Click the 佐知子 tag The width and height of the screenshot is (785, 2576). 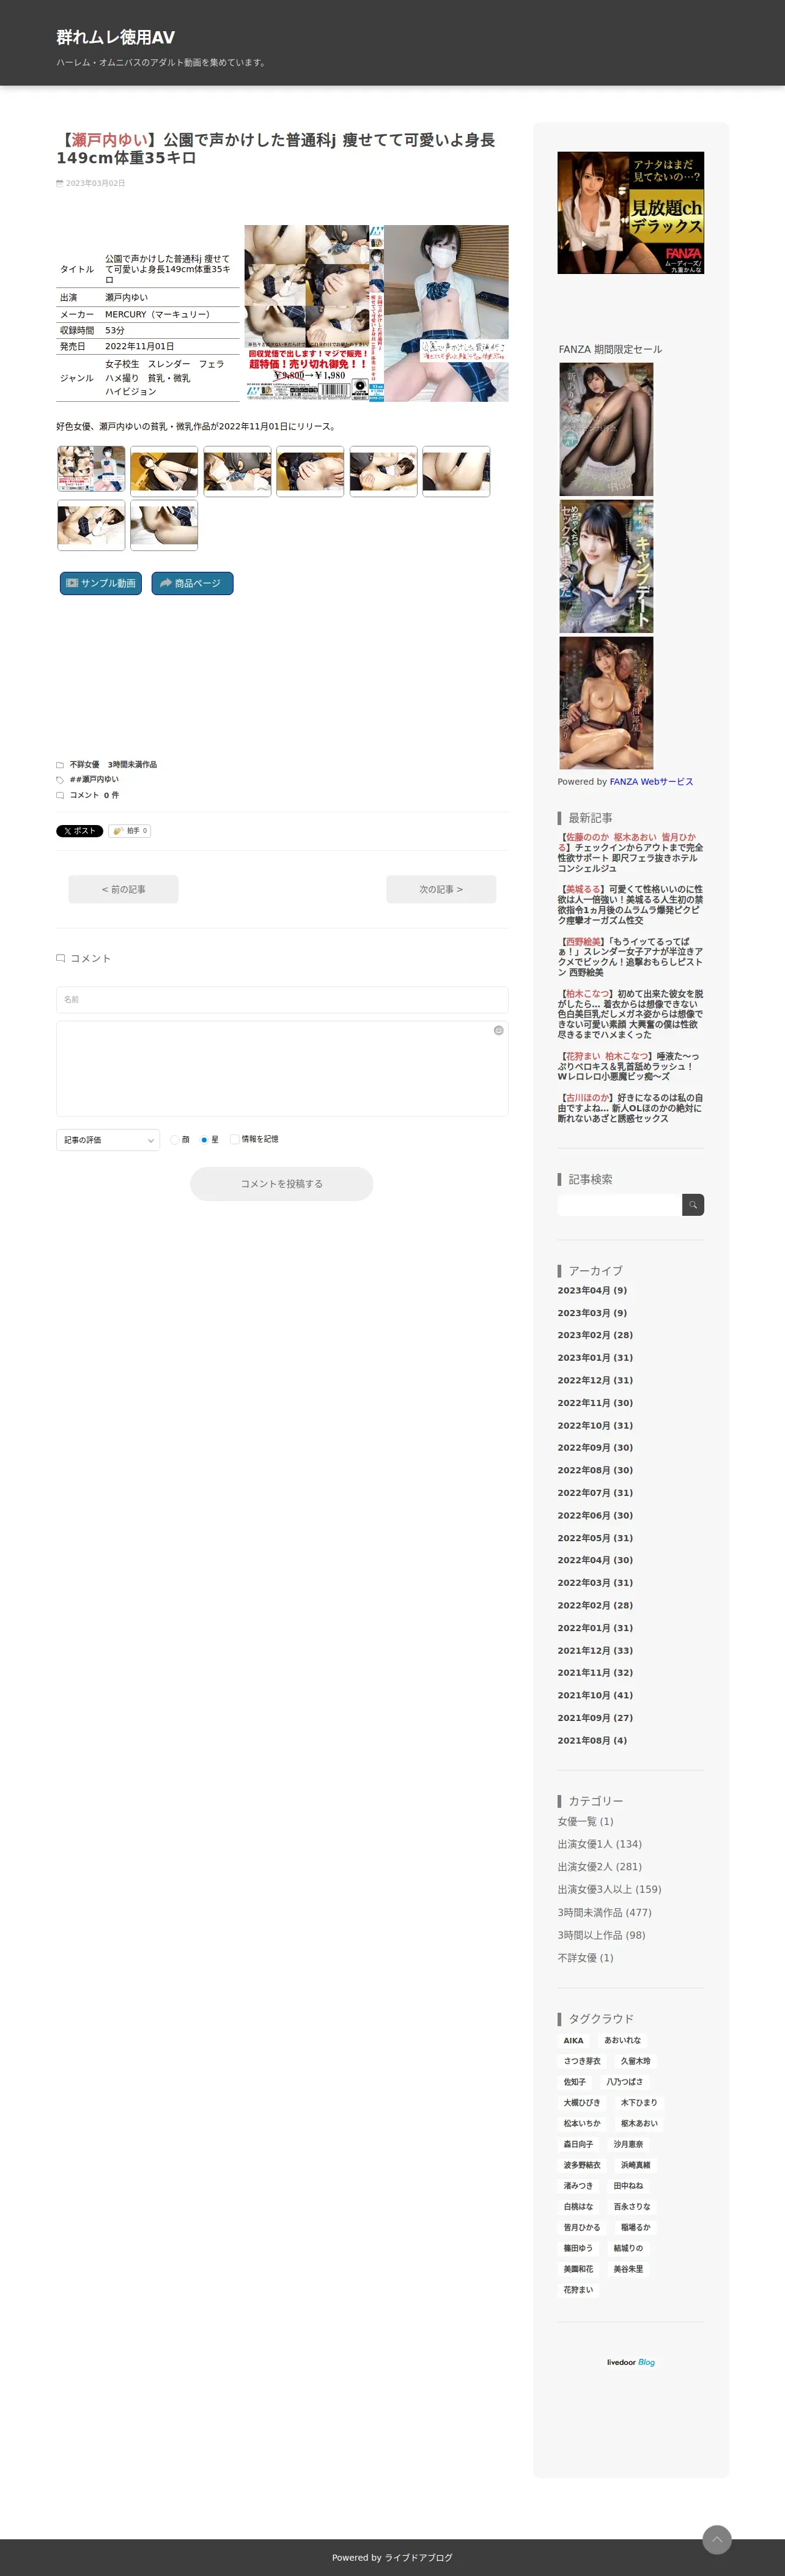coord(574,2082)
